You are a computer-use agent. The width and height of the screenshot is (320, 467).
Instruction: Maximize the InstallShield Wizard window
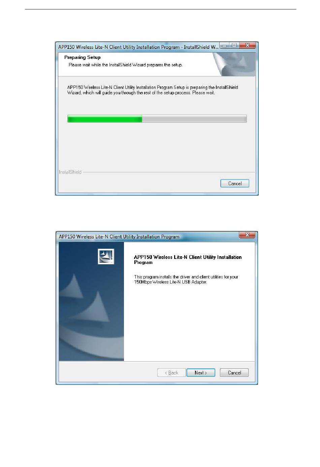[234, 45]
